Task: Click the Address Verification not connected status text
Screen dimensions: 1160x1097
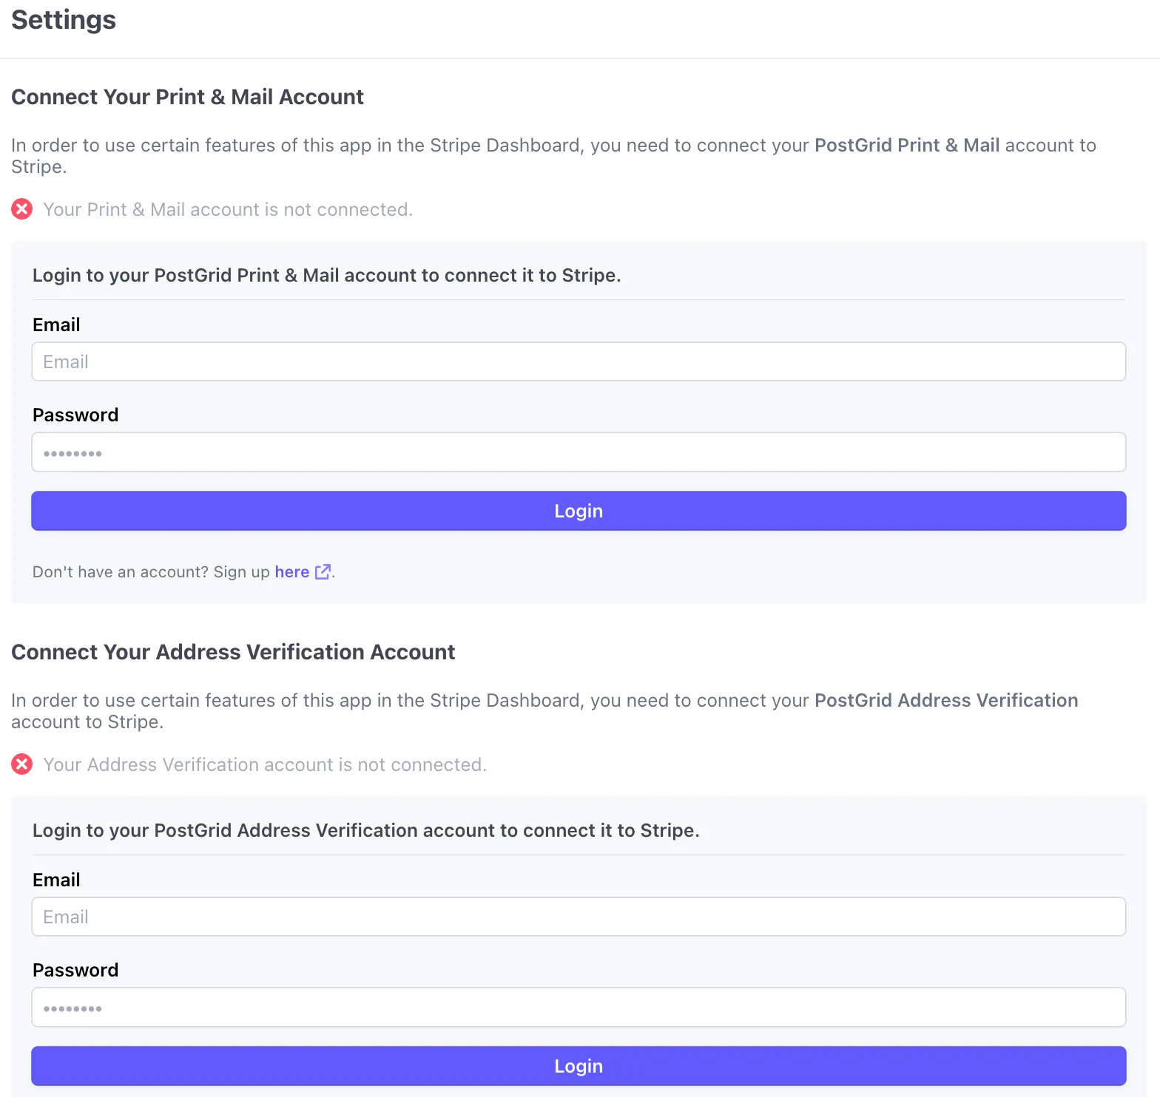Action: tap(265, 764)
